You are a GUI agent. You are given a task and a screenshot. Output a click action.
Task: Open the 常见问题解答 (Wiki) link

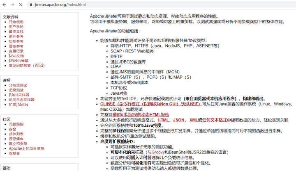coord(27,66)
